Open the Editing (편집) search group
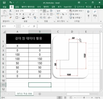Viewport: 103px width, 99px height. (x=95, y=14)
